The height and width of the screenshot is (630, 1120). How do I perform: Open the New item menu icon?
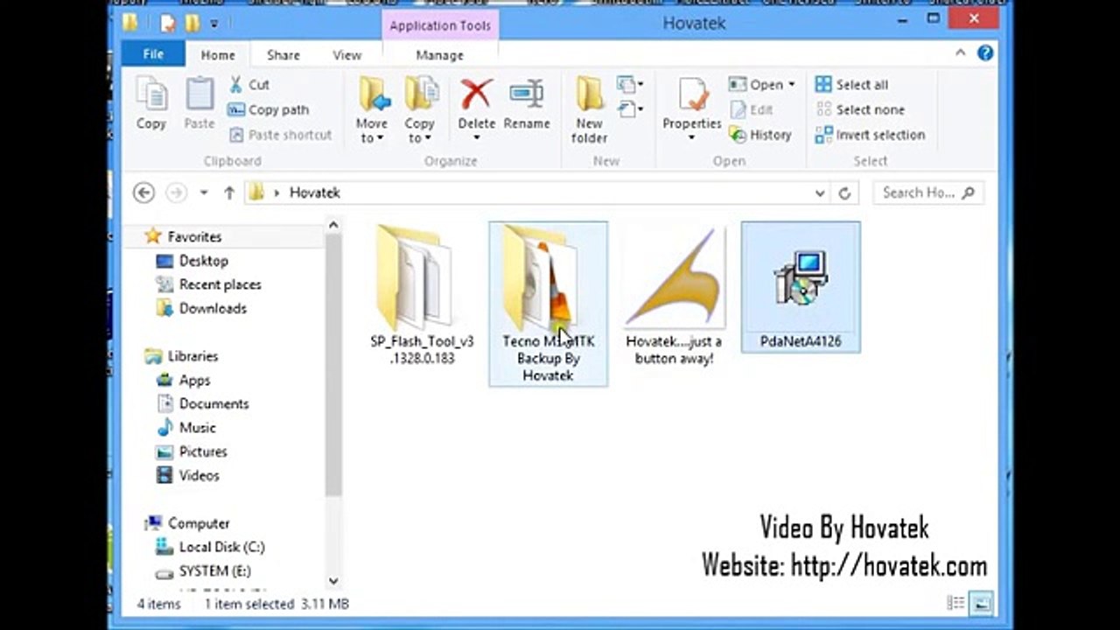[630, 85]
